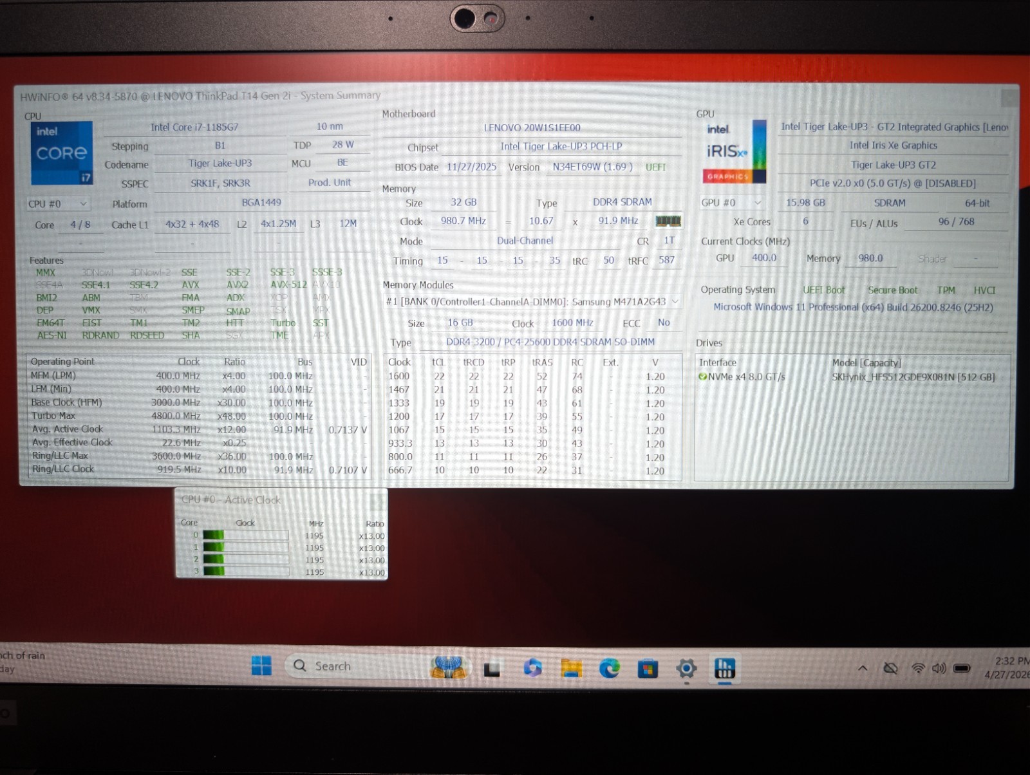Click the PCIe v2.0 x0 DISABLED field
Viewport: 1030px width, 775px height.
(892, 183)
